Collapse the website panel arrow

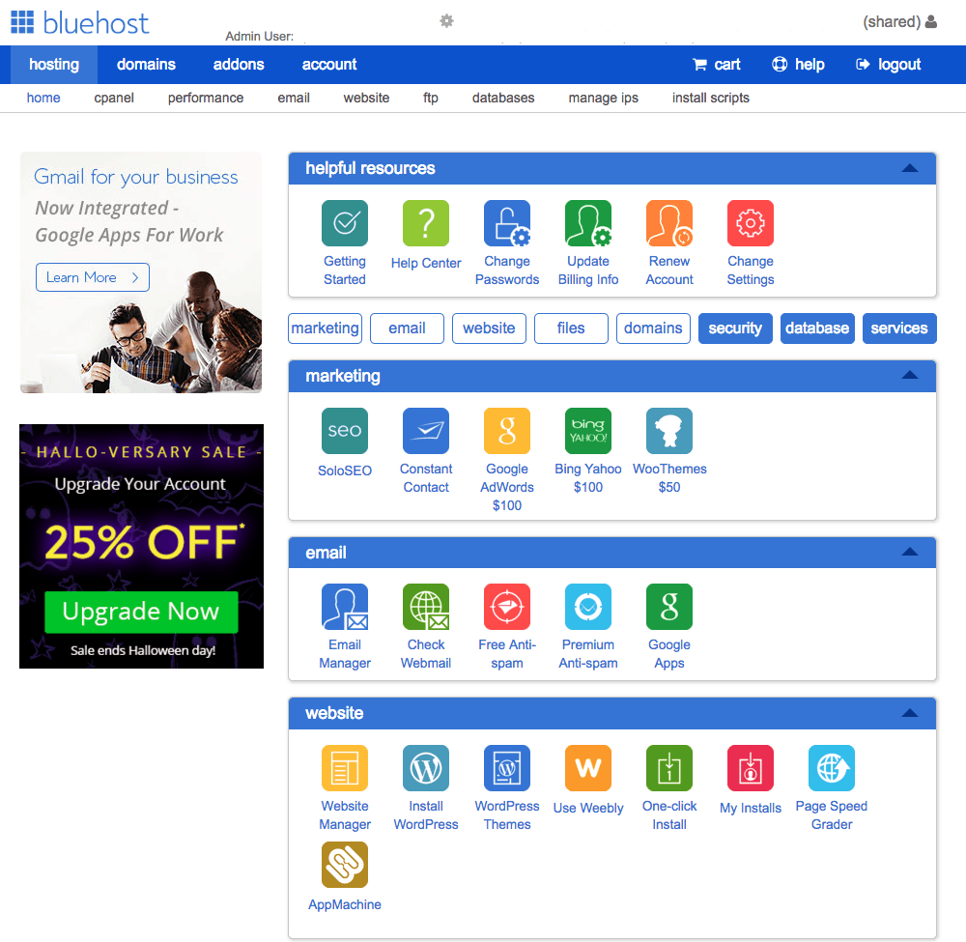[x=910, y=713]
